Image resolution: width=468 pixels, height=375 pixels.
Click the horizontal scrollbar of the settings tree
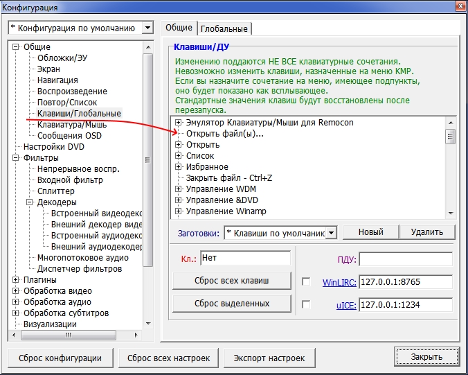(76, 335)
